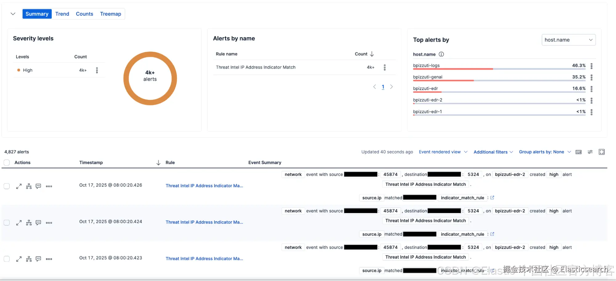Switch to the Trend tab
The width and height of the screenshot is (616, 281).
[x=62, y=14]
